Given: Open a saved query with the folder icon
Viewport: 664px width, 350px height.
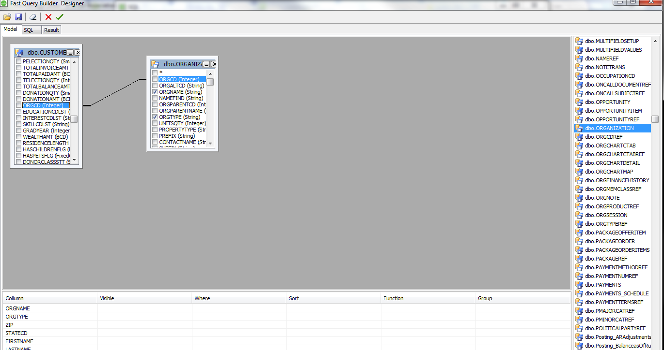Looking at the screenshot, I should [x=7, y=17].
